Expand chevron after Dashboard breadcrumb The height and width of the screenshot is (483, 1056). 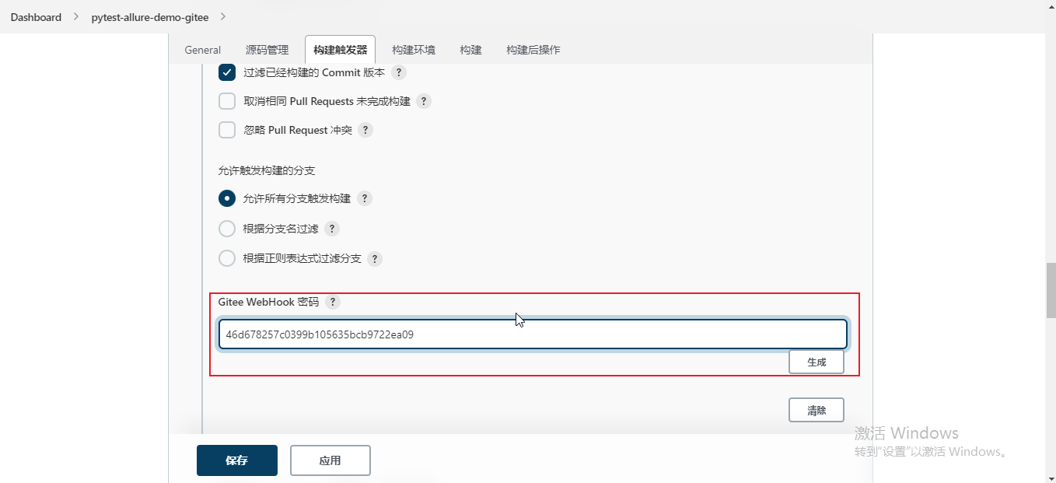click(x=76, y=17)
